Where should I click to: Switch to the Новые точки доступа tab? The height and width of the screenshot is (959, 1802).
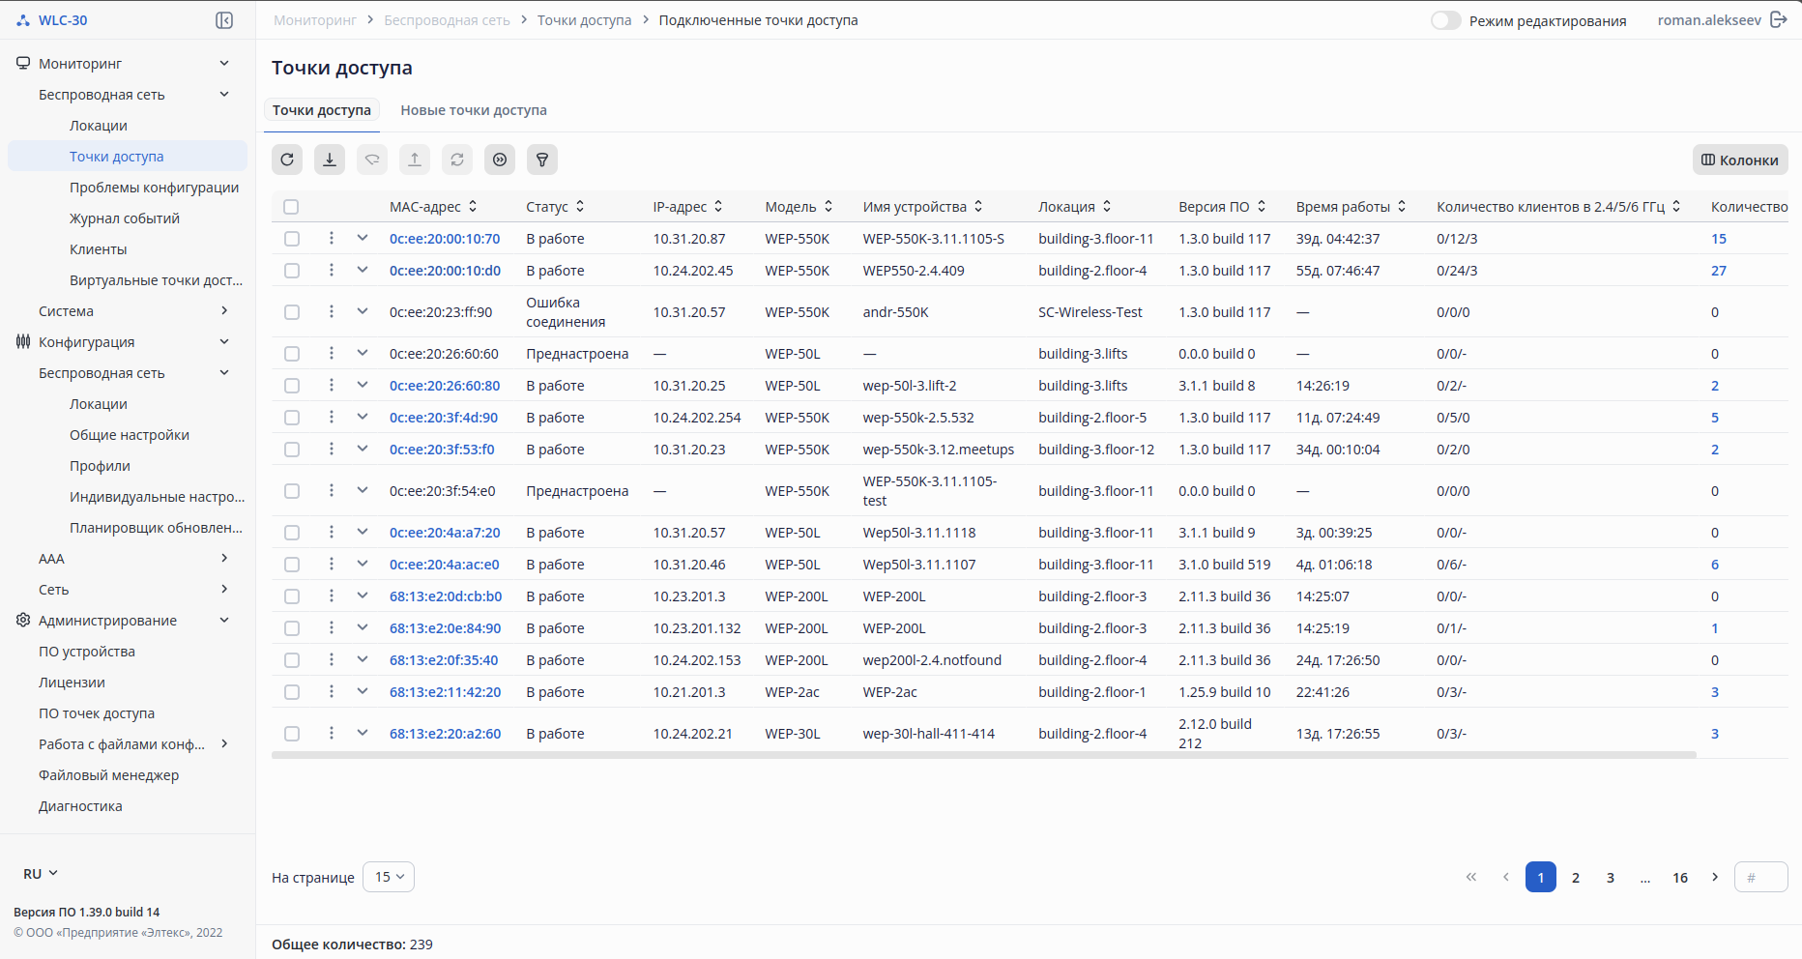474,110
